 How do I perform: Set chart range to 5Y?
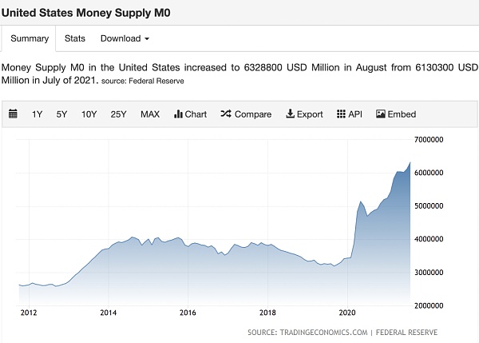[61, 114]
